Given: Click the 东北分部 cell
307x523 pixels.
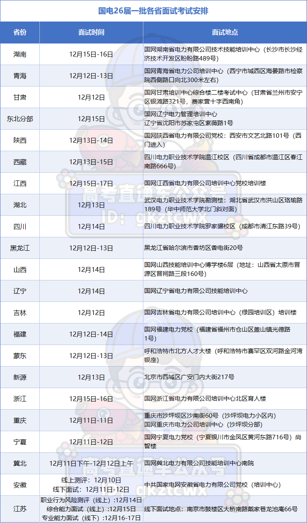Looking at the screenshot, I should [20, 119].
